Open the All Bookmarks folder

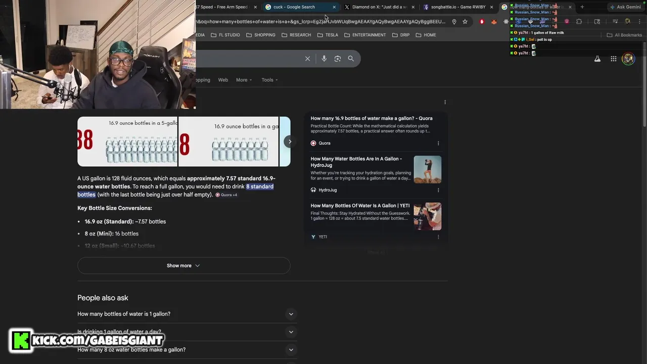click(x=624, y=35)
